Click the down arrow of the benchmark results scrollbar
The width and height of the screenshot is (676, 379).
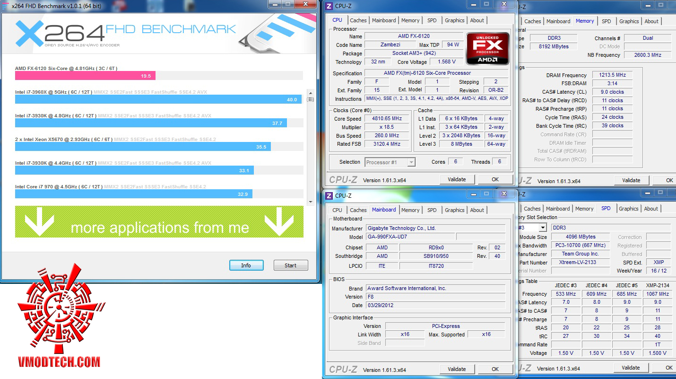(310, 202)
